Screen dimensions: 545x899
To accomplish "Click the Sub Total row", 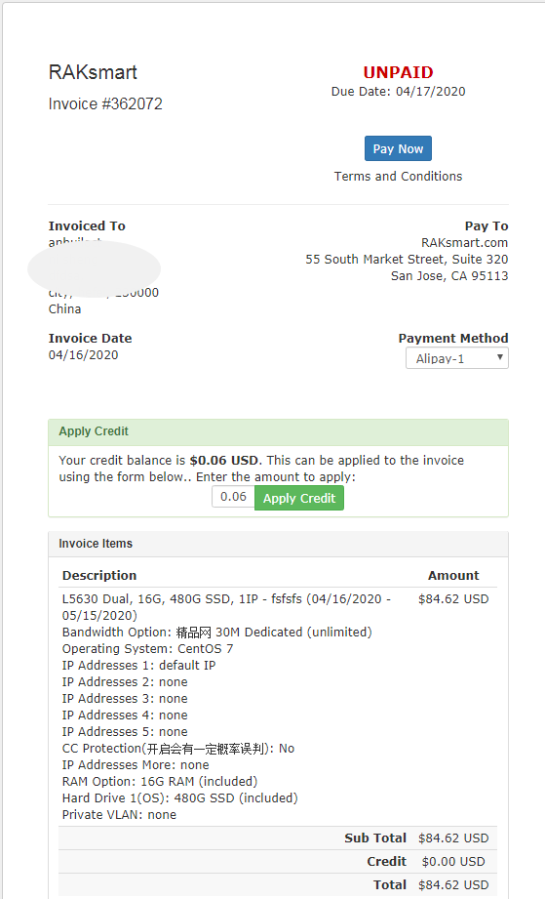I will coord(278,838).
